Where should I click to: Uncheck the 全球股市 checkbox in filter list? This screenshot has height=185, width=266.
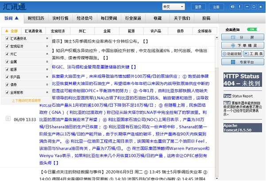[x=7, y=92]
